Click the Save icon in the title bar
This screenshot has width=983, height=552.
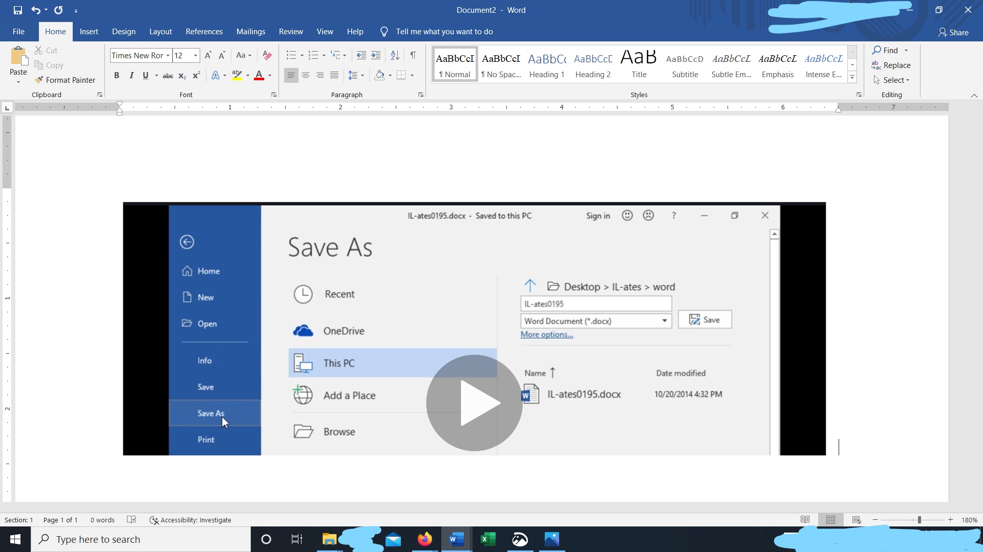[18, 10]
